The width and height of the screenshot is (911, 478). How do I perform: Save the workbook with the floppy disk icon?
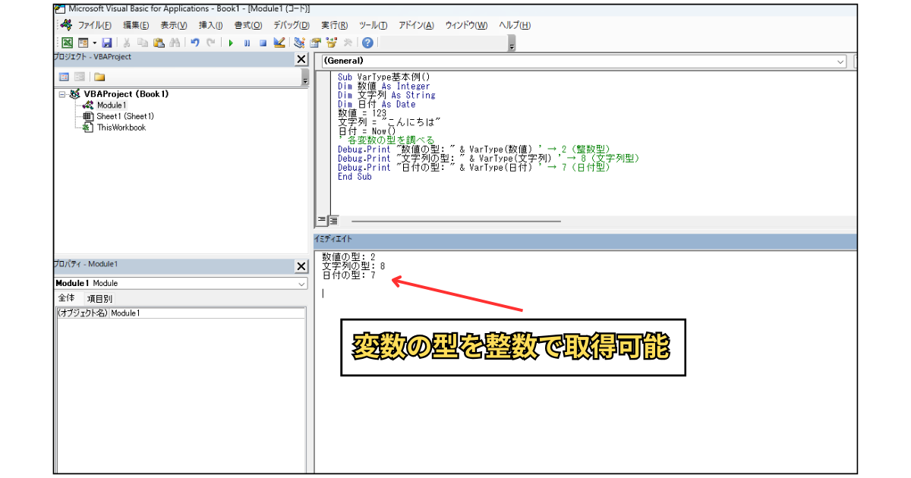click(106, 43)
